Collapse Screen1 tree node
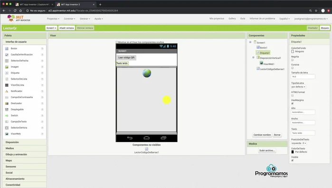 [x=250, y=42]
